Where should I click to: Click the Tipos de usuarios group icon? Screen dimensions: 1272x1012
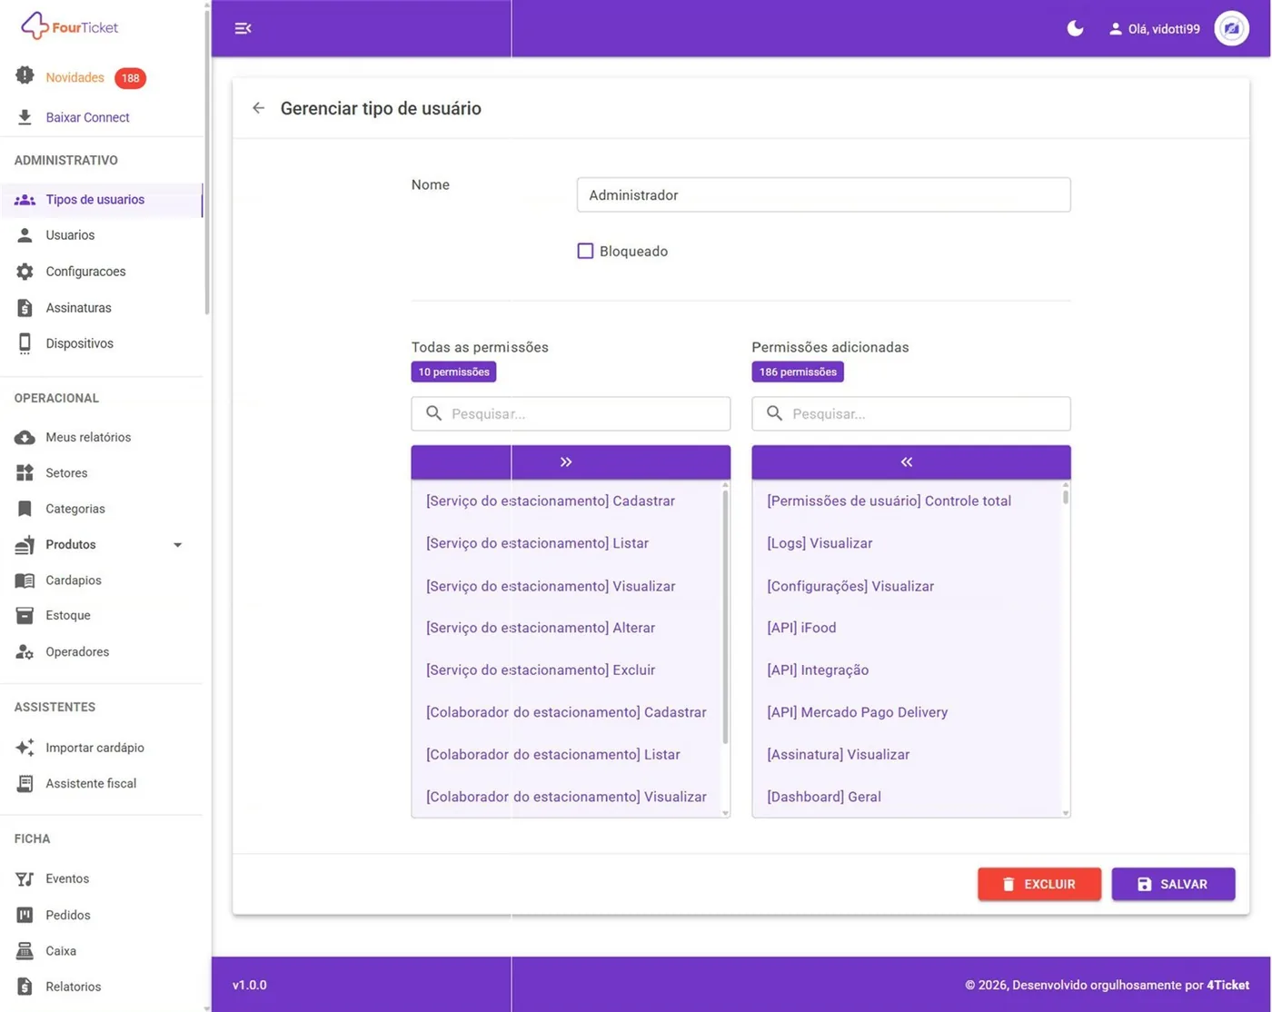coord(25,200)
